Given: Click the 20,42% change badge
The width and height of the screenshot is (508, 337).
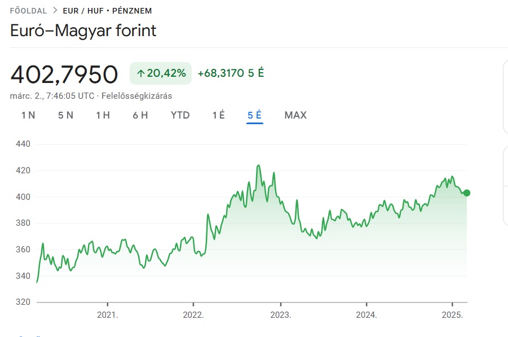Looking at the screenshot, I should click(x=161, y=73).
